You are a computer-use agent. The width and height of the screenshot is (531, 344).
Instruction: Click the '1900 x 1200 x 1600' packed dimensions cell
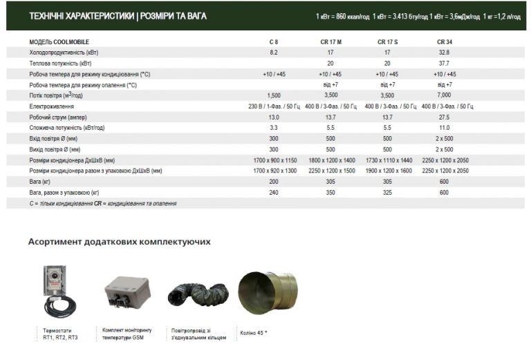[x=389, y=171]
